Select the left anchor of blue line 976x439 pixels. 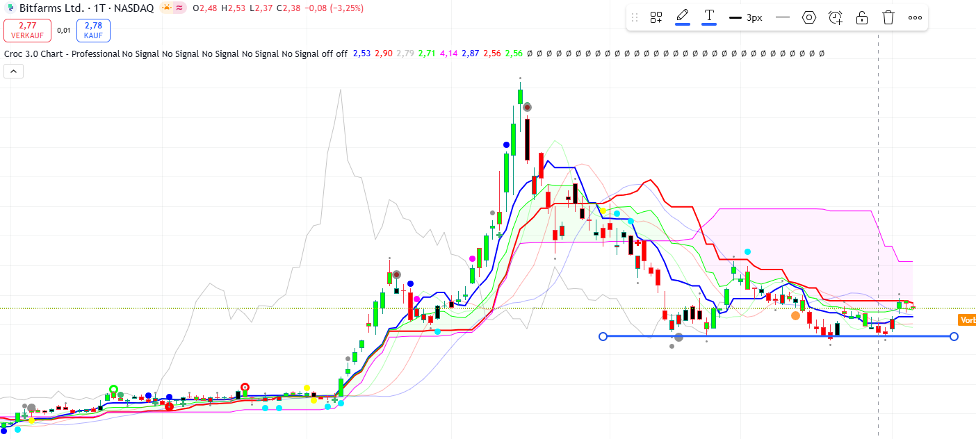coord(603,336)
